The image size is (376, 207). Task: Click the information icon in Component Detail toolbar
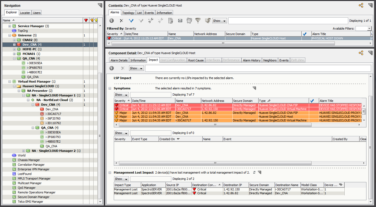112,68
